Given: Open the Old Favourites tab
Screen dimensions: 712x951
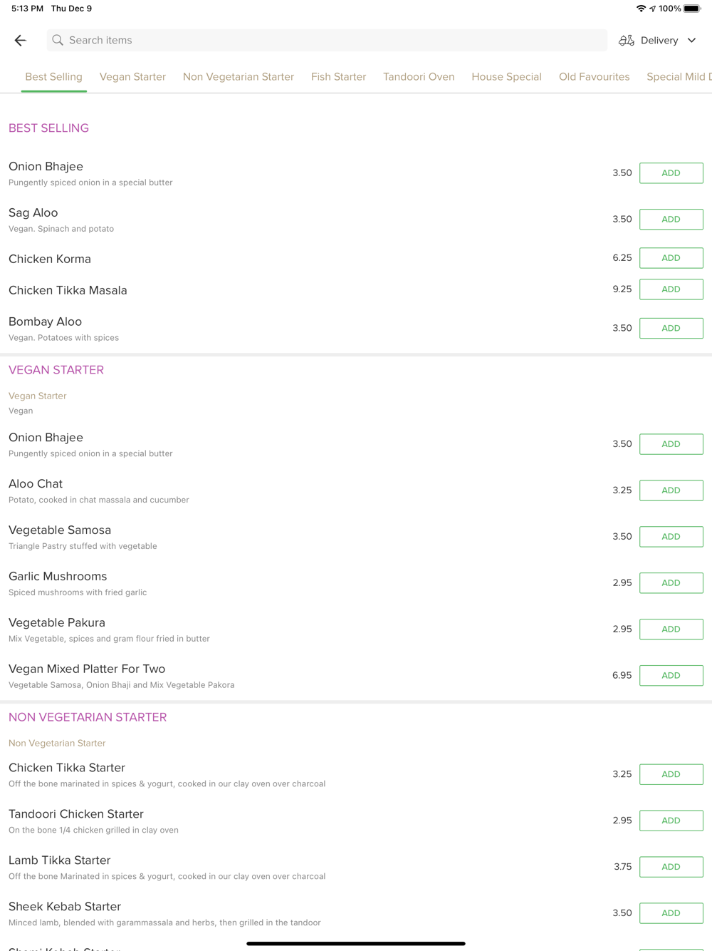Looking at the screenshot, I should point(594,77).
